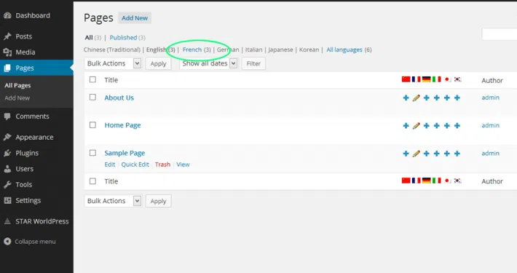Screen dimensions: 517x273
Task: Click inside the search pages field
Action: coord(500,34)
